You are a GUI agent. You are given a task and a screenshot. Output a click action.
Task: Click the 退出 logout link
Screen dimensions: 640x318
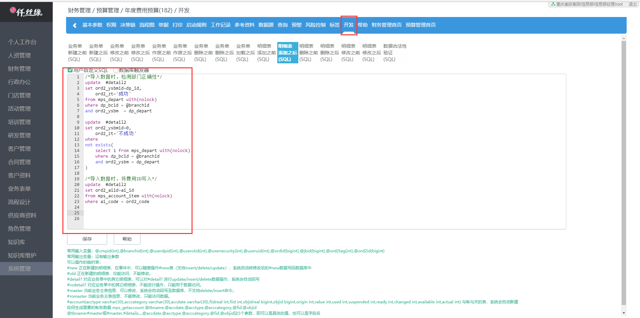[x=632, y=4]
